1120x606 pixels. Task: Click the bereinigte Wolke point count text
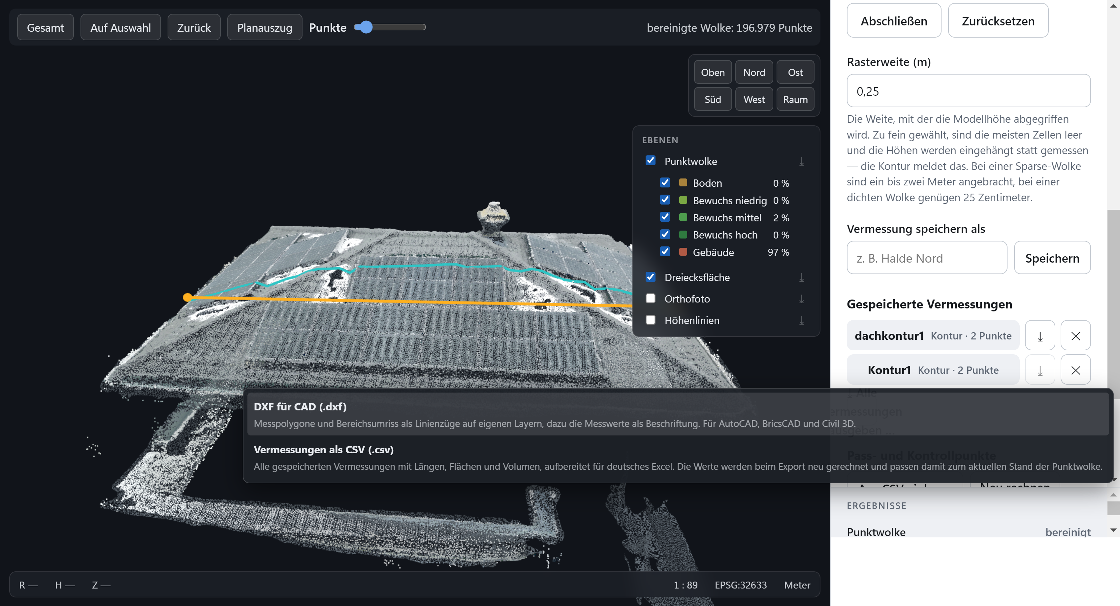[x=729, y=28]
